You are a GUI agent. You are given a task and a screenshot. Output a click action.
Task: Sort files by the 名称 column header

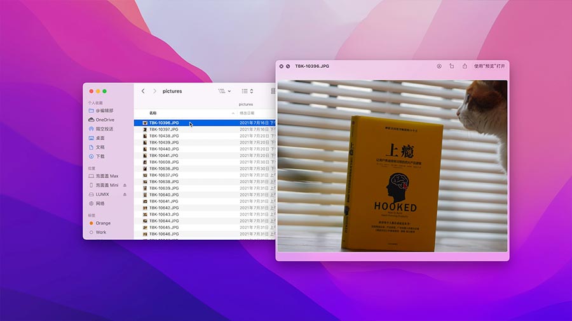tap(153, 113)
